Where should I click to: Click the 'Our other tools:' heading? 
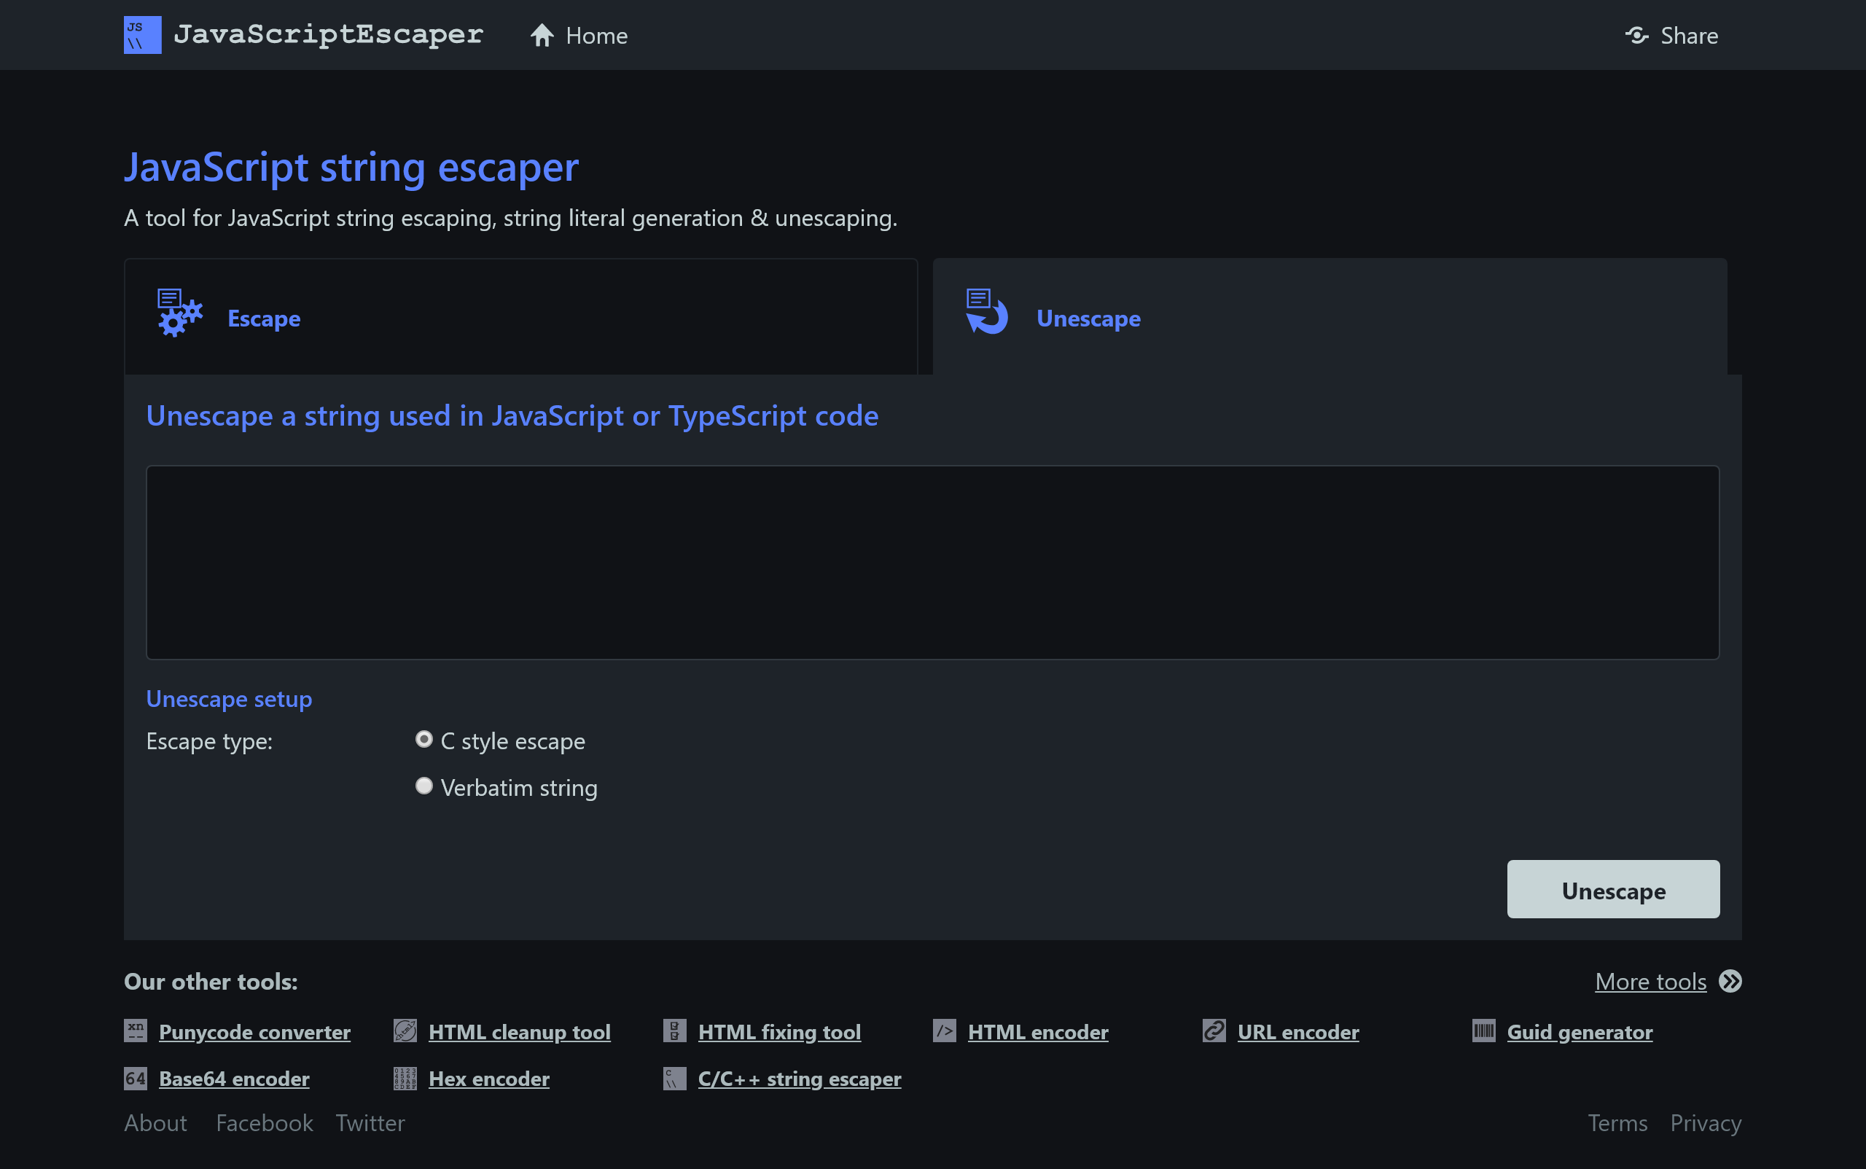[x=211, y=981]
